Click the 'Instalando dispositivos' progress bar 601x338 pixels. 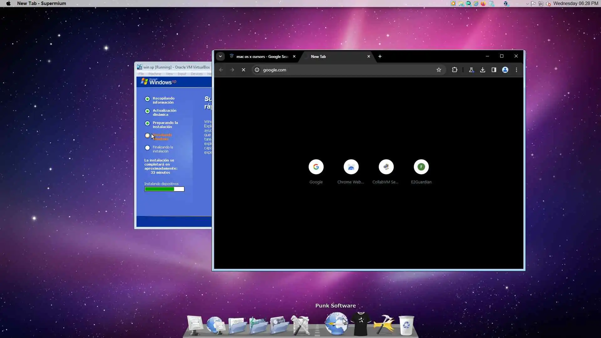164,189
